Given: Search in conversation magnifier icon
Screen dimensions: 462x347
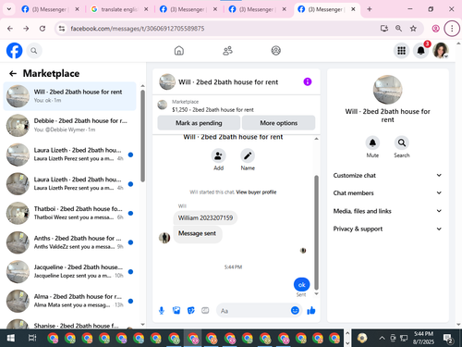Looking at the screenshot, I should click(x=402, y=143).
